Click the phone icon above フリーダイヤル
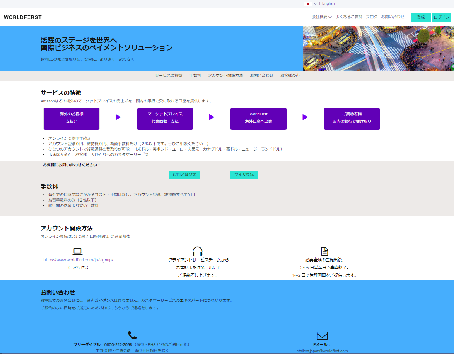Viewport: 454px width, 354px height. tap(132, 335)
